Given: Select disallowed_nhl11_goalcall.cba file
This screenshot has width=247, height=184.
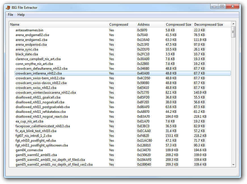Looking at the screenshot, I should (38, 97).
